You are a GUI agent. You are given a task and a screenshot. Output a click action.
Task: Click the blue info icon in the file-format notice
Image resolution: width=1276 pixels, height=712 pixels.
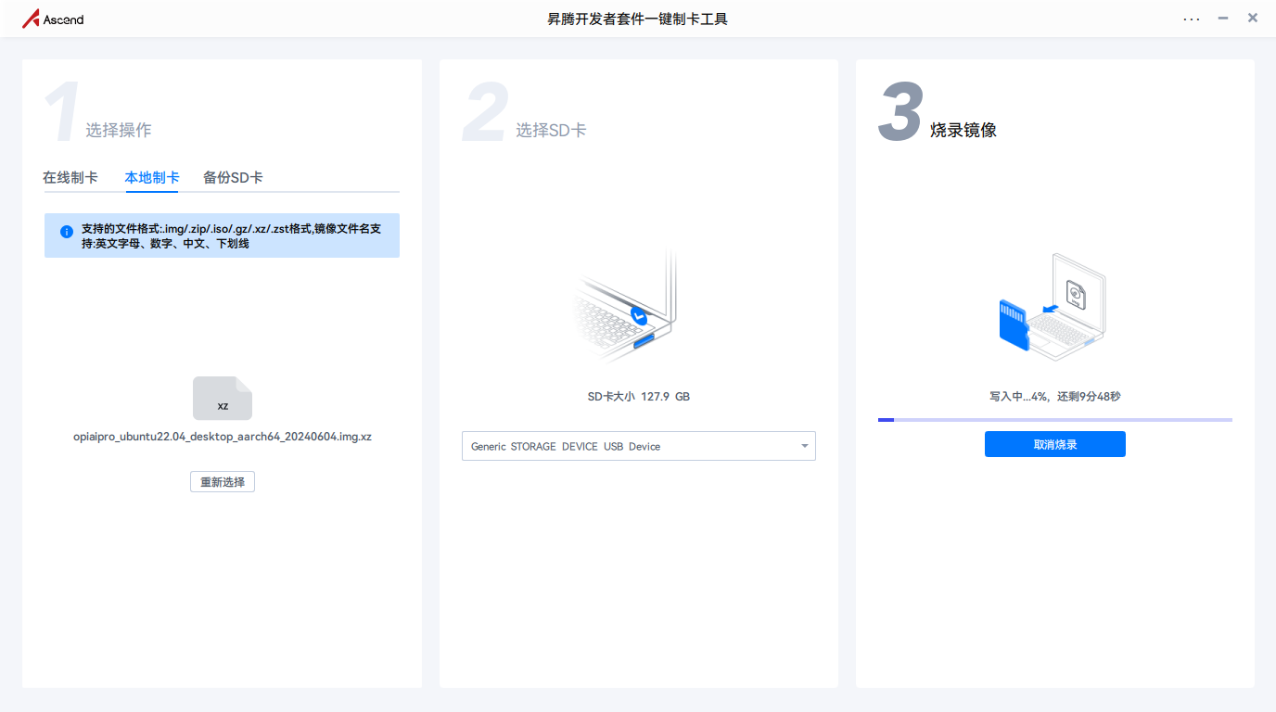tap(67, 232)
